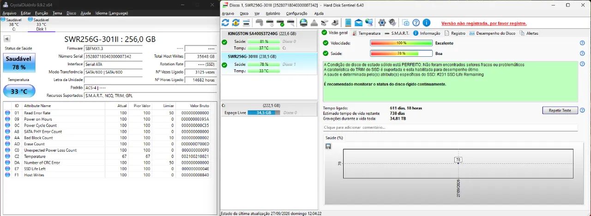Click the disk panel toolbar icon with blue stripe
This screenshot has height=216, width=591.
[247, 23]
